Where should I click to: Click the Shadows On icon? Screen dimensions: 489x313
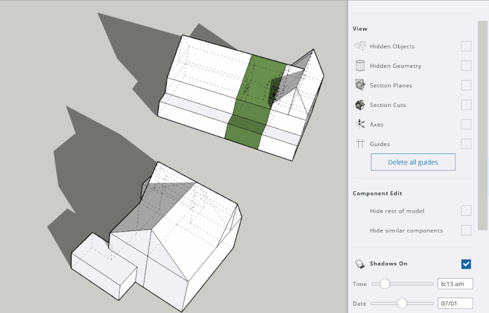point(360,264)
